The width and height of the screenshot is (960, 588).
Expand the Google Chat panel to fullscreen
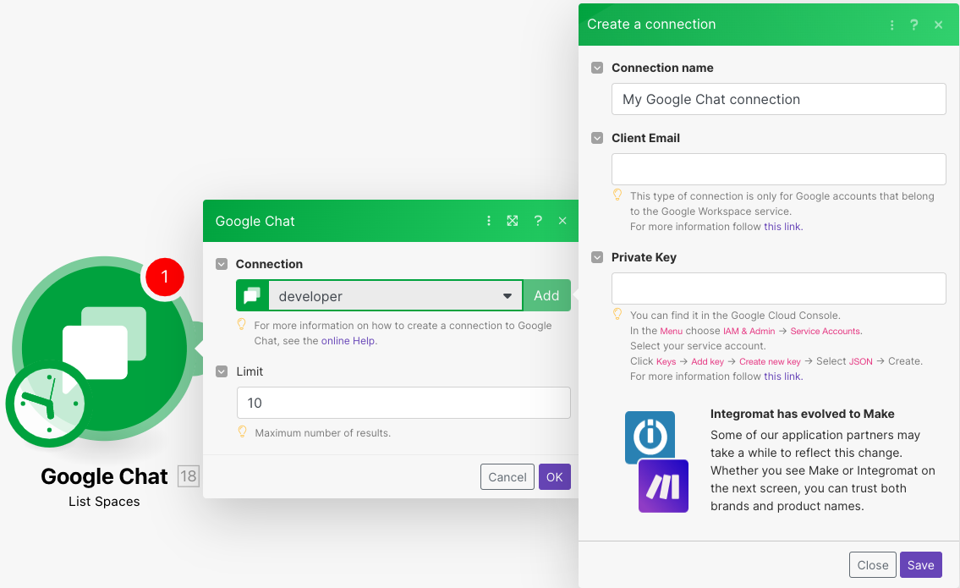(x=513, y=221)
